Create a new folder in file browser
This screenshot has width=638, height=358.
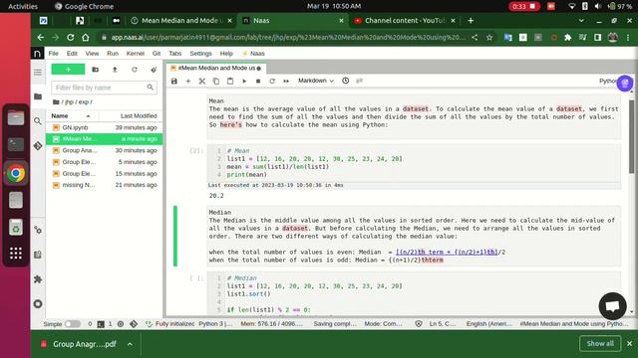(96, 70)
